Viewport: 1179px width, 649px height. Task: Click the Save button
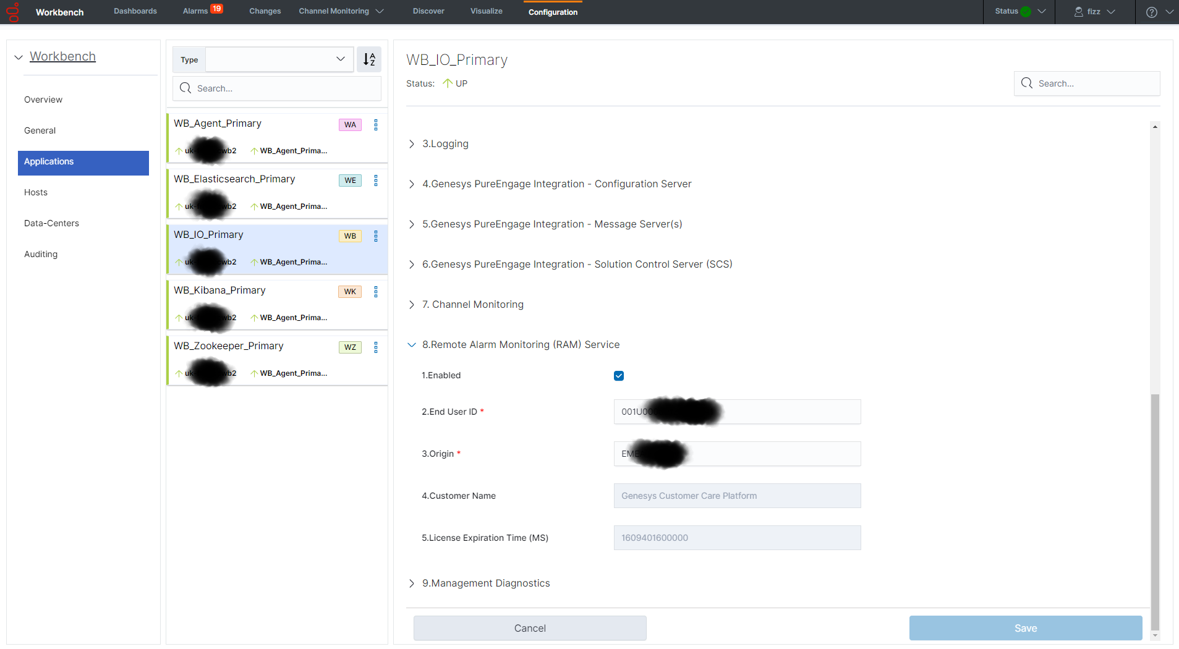pyautogui.click(x=1026, y=628)
